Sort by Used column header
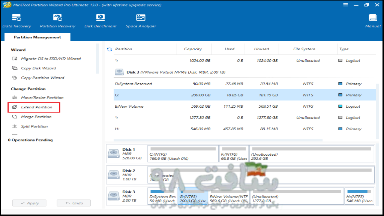Image resolution: width=384 pixels, height=216 pixels. pos(229,49)
